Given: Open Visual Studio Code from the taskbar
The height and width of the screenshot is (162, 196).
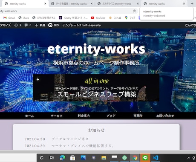Looking at the screenshot, I should coord(156,158).
